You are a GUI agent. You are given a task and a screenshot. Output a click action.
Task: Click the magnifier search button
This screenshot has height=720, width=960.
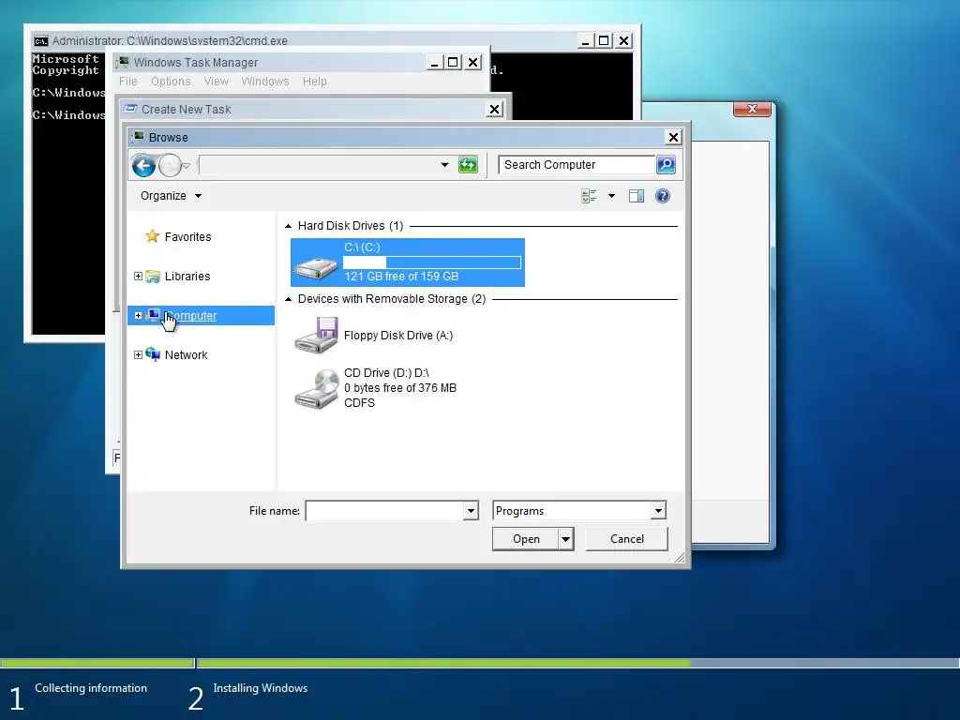(666, 165)
